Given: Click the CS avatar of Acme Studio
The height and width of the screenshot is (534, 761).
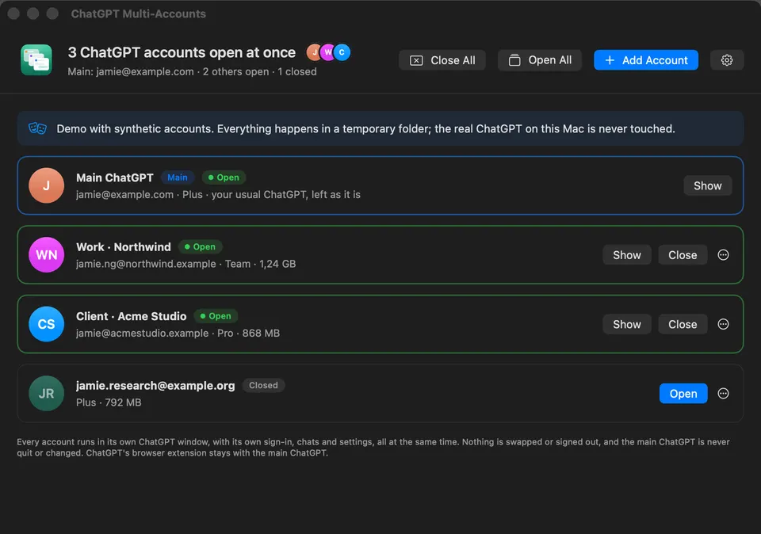Looking at the screenshot, I should point(46,324).
